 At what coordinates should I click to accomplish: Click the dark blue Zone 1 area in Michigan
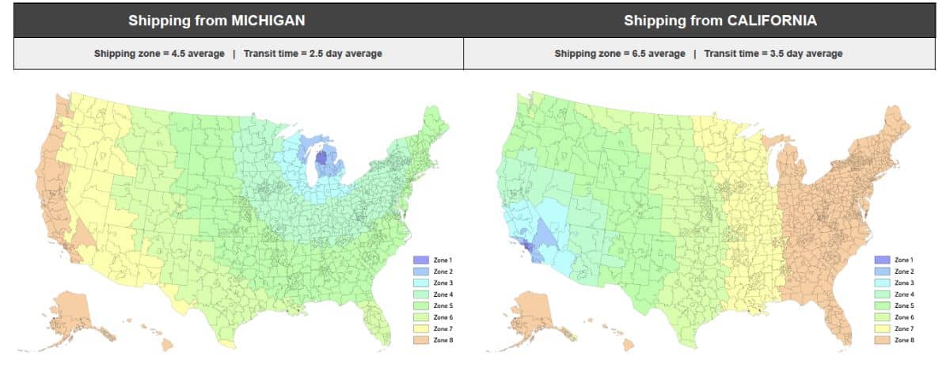(321, 158)
